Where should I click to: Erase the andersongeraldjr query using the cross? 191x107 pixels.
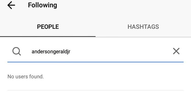coord(176,51)
